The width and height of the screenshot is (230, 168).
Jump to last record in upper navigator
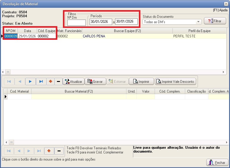tap(41, 81)
